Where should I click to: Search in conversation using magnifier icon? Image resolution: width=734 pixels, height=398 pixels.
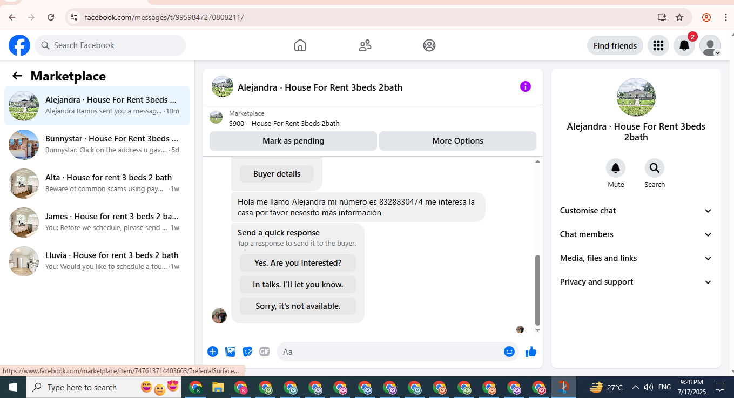[x=655, y=168]
